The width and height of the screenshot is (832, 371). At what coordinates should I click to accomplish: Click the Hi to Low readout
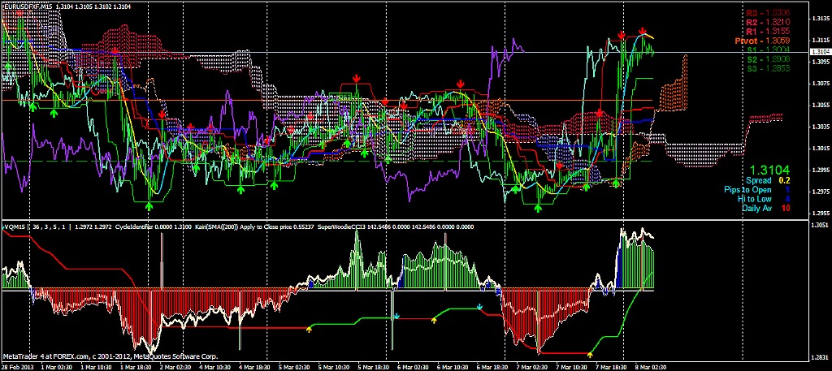pos(764,199)
